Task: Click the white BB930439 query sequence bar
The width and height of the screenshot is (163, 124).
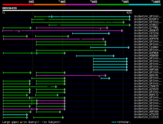Action: tap(67, 10)
